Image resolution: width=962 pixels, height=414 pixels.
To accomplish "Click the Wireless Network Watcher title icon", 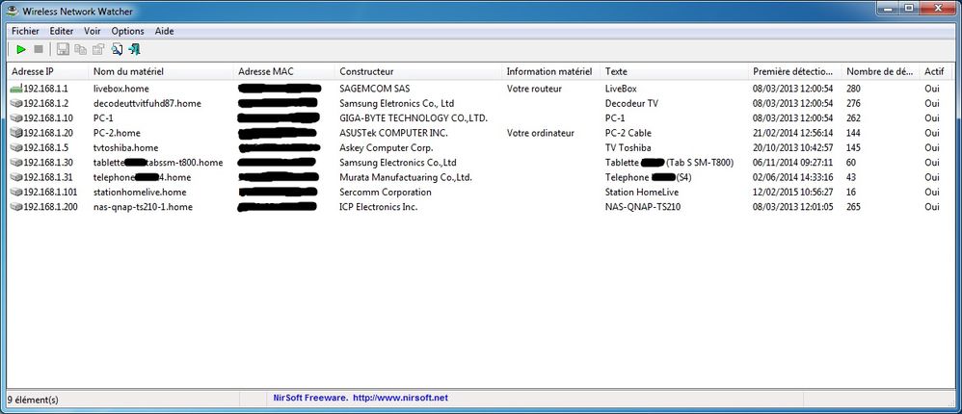I will pos(11,11).
